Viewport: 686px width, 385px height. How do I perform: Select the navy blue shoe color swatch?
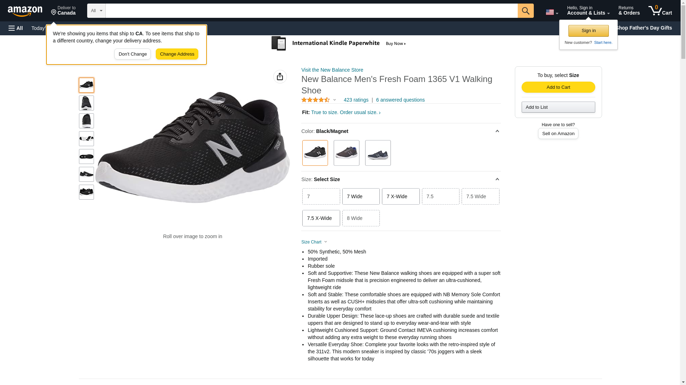(377, 153)
